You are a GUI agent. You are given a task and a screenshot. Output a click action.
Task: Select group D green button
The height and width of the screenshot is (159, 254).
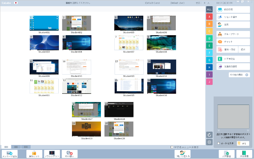(x=209, y=38)
